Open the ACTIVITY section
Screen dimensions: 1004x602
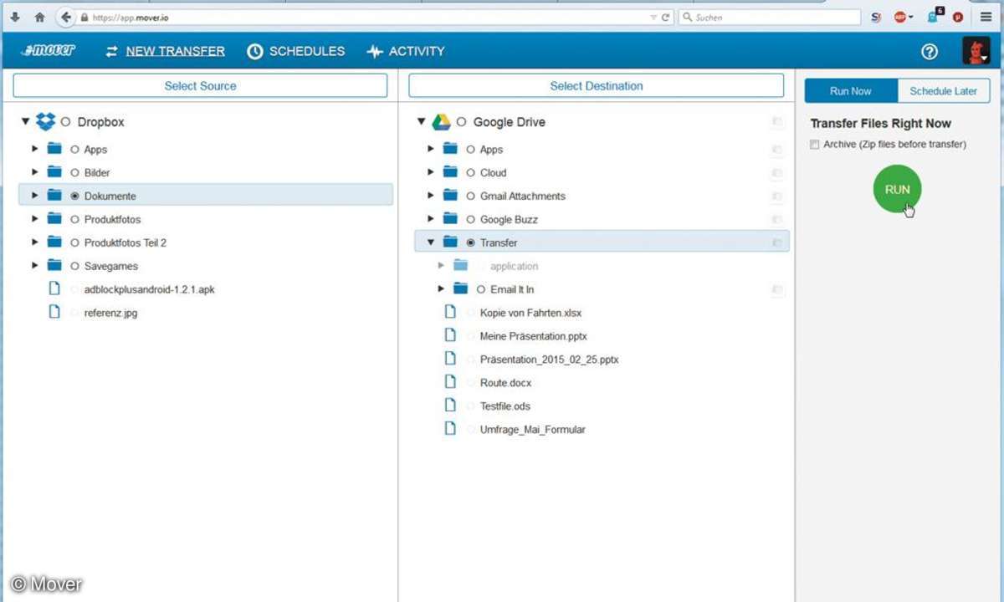click(406, 51)
